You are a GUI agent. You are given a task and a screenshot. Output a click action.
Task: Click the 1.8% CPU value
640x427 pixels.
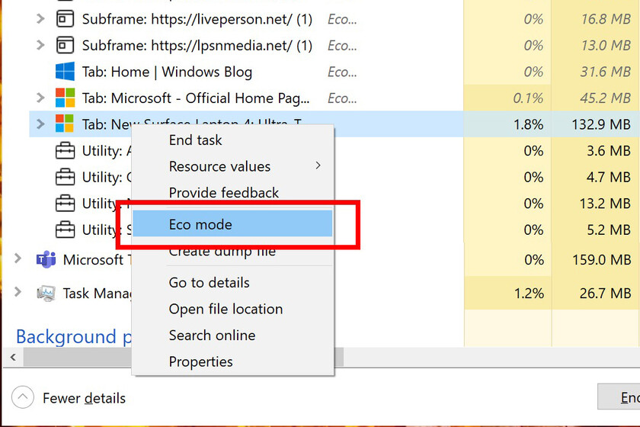click(x=529, y=124)
